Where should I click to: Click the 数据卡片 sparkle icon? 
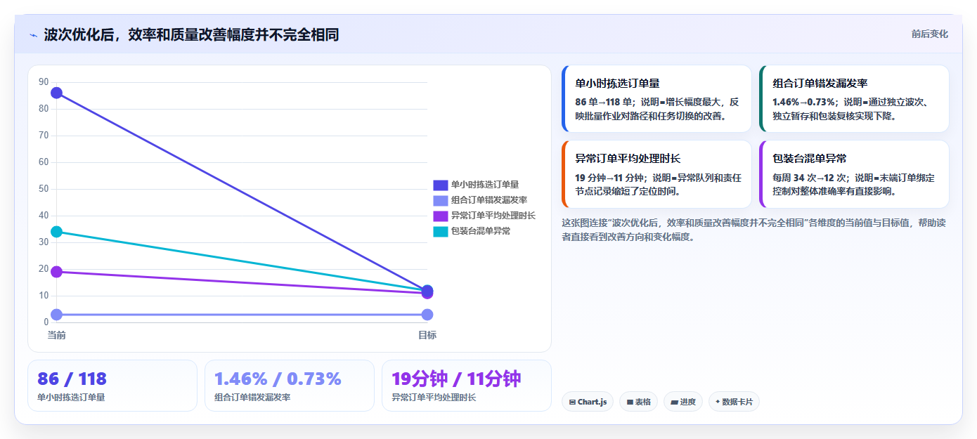(718, 402)
